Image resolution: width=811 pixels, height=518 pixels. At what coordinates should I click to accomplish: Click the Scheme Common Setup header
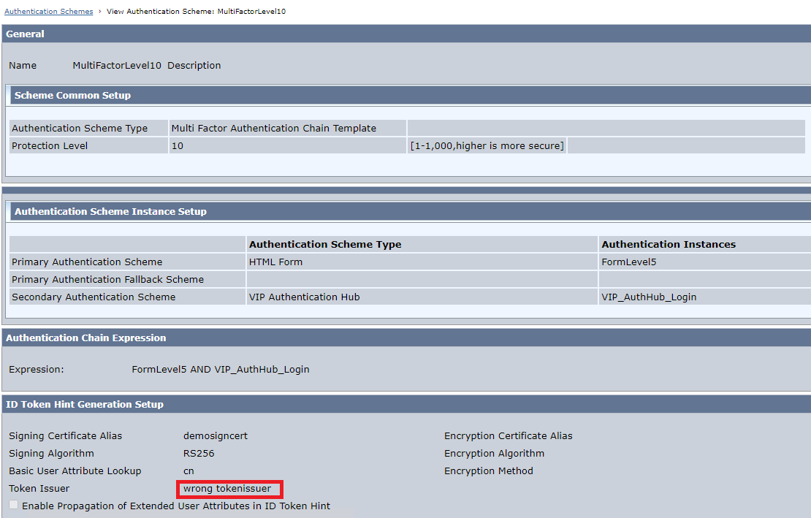(72, 96)
